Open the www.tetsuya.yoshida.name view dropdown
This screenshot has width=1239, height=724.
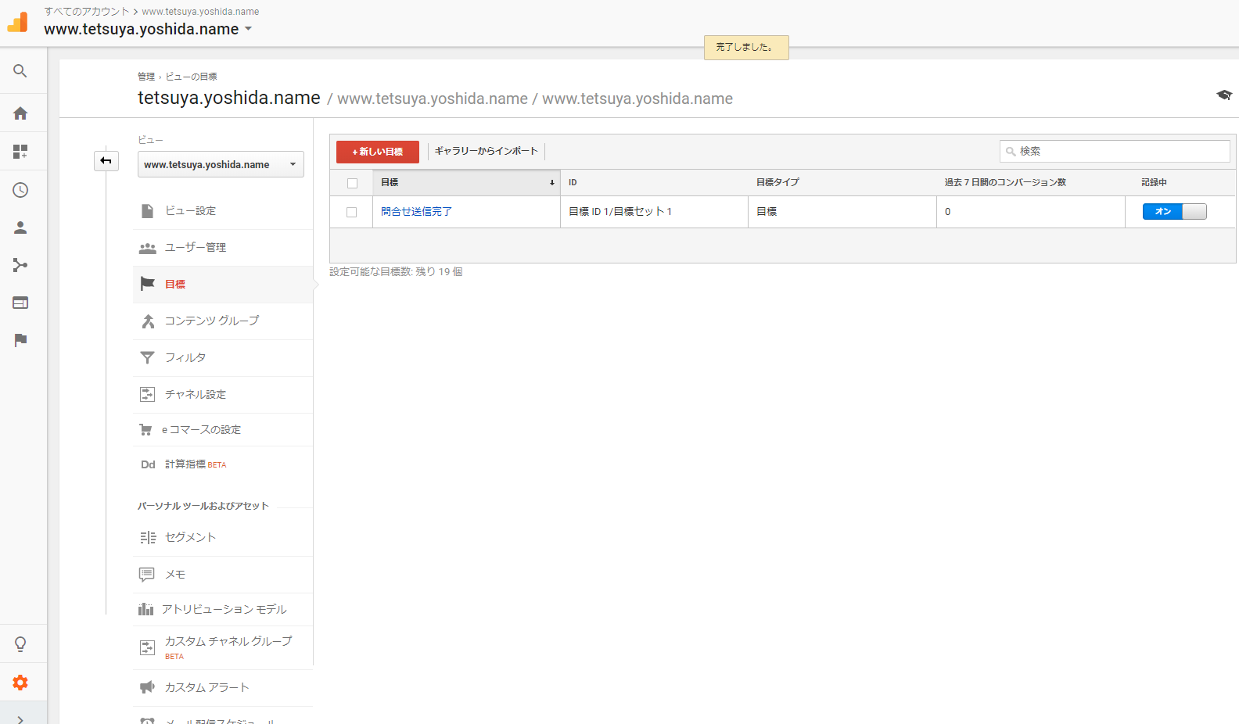221,165
